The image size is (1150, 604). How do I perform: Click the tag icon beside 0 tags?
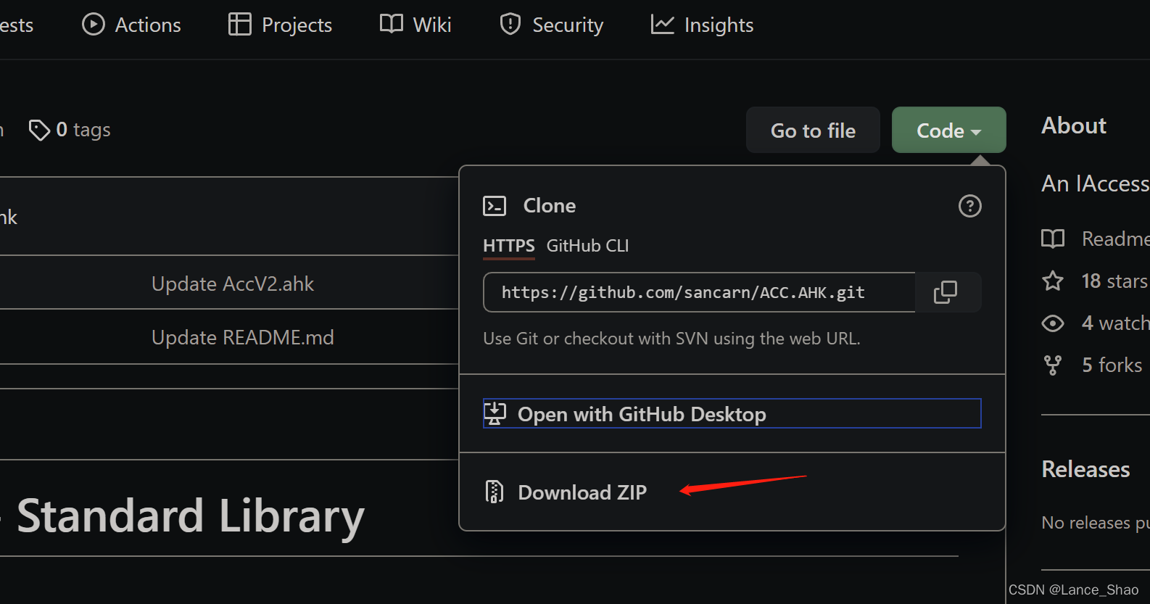coord(39,130)
